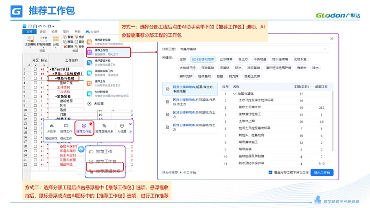Open the 分区 column filter arrow
Image resolution: width=370 pixels, height=208 pixels.
[x=35, y=65]
